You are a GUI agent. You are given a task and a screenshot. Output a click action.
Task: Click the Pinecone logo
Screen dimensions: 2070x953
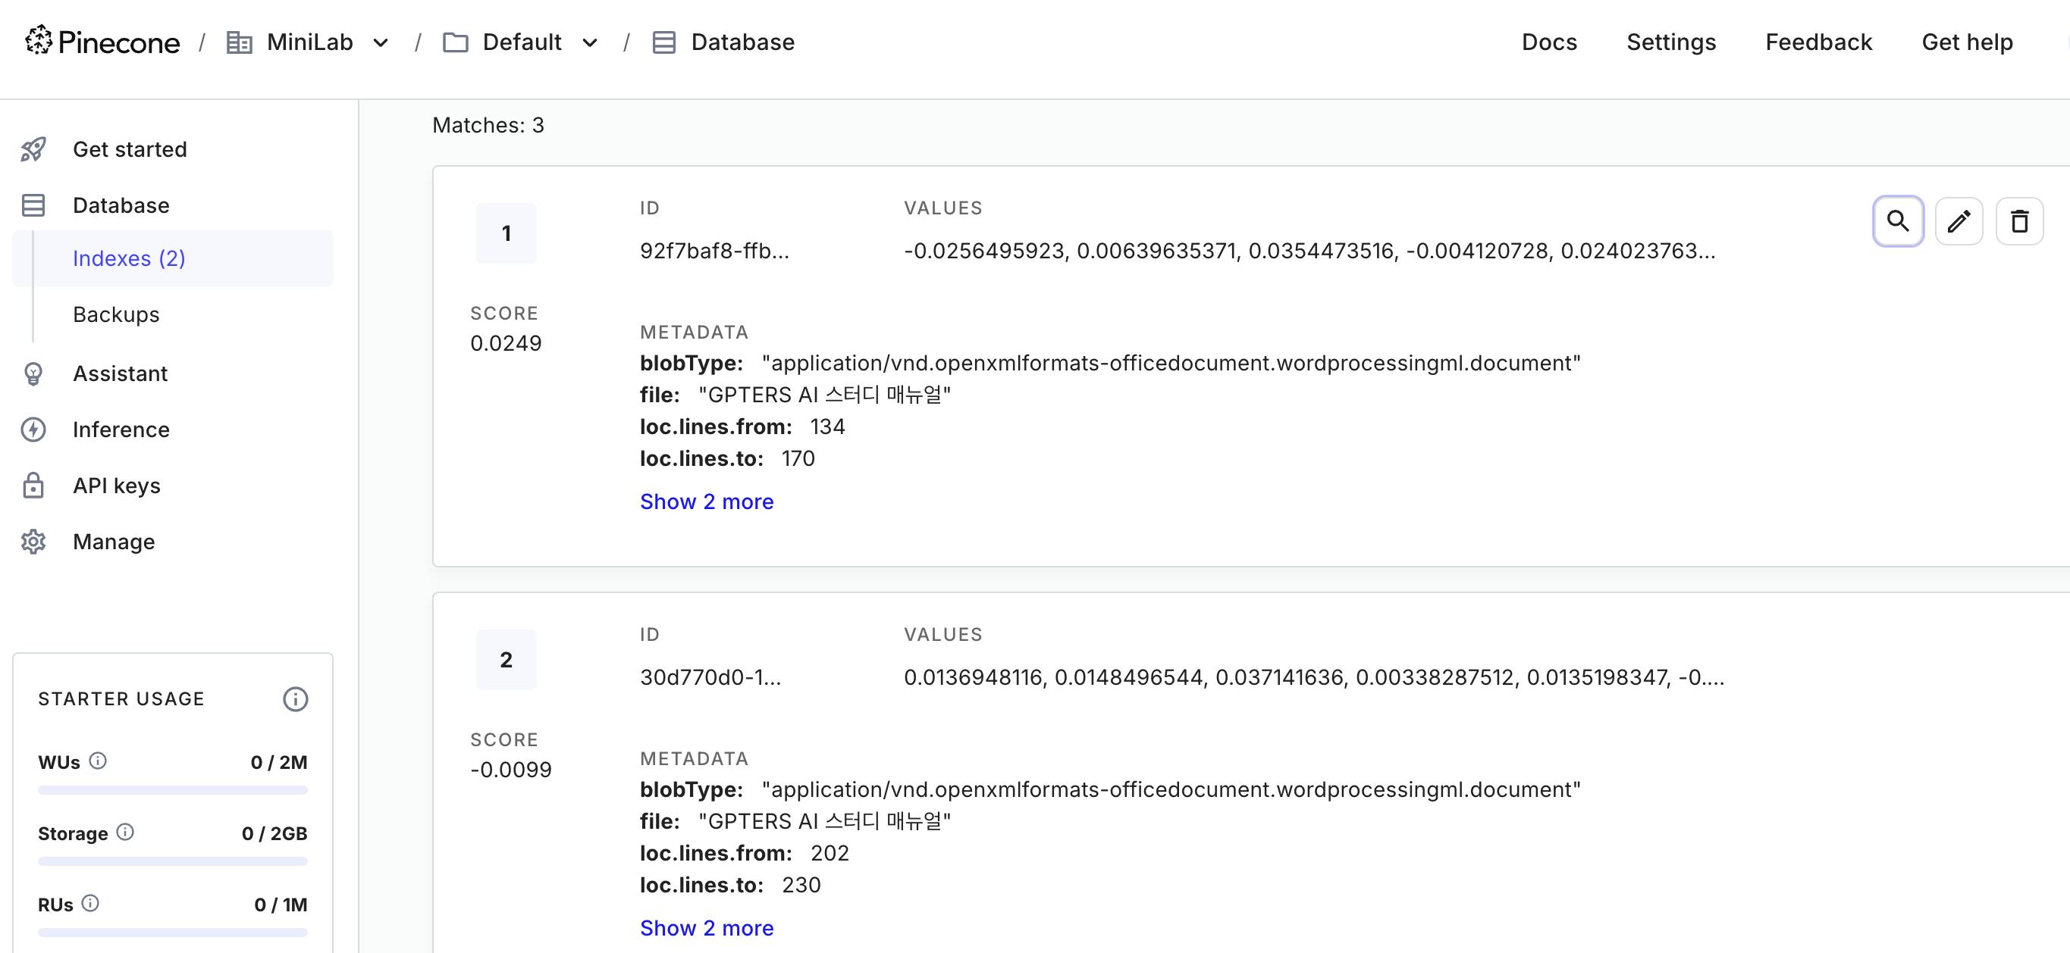click(102, 42)
